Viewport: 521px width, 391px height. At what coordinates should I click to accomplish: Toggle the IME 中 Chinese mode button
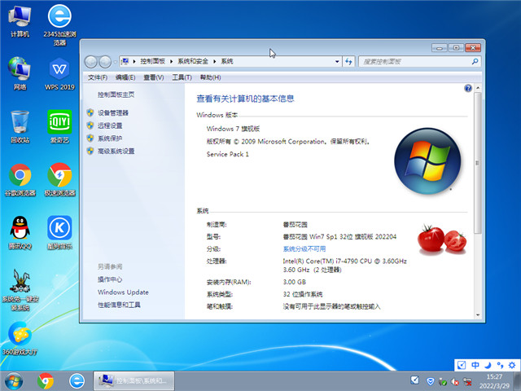pos(475,365)
